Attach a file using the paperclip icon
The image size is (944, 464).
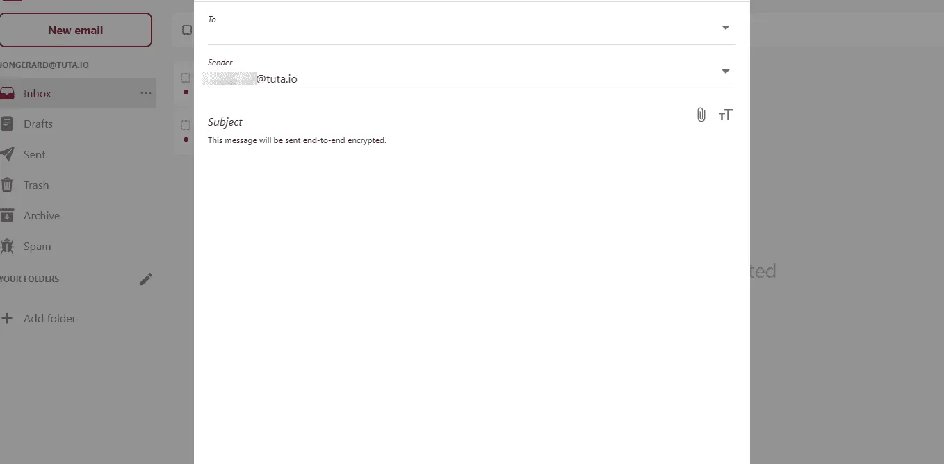[700, 115]
